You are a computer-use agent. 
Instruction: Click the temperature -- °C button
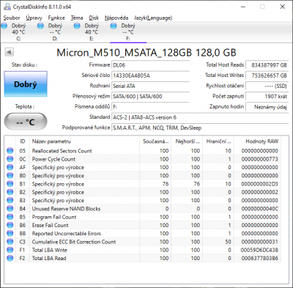click(26, 122)
